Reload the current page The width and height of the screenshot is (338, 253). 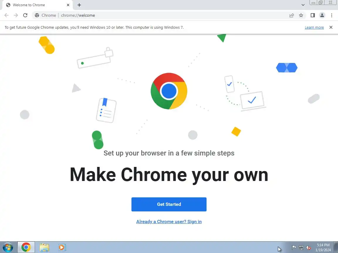tap(25, 15)
